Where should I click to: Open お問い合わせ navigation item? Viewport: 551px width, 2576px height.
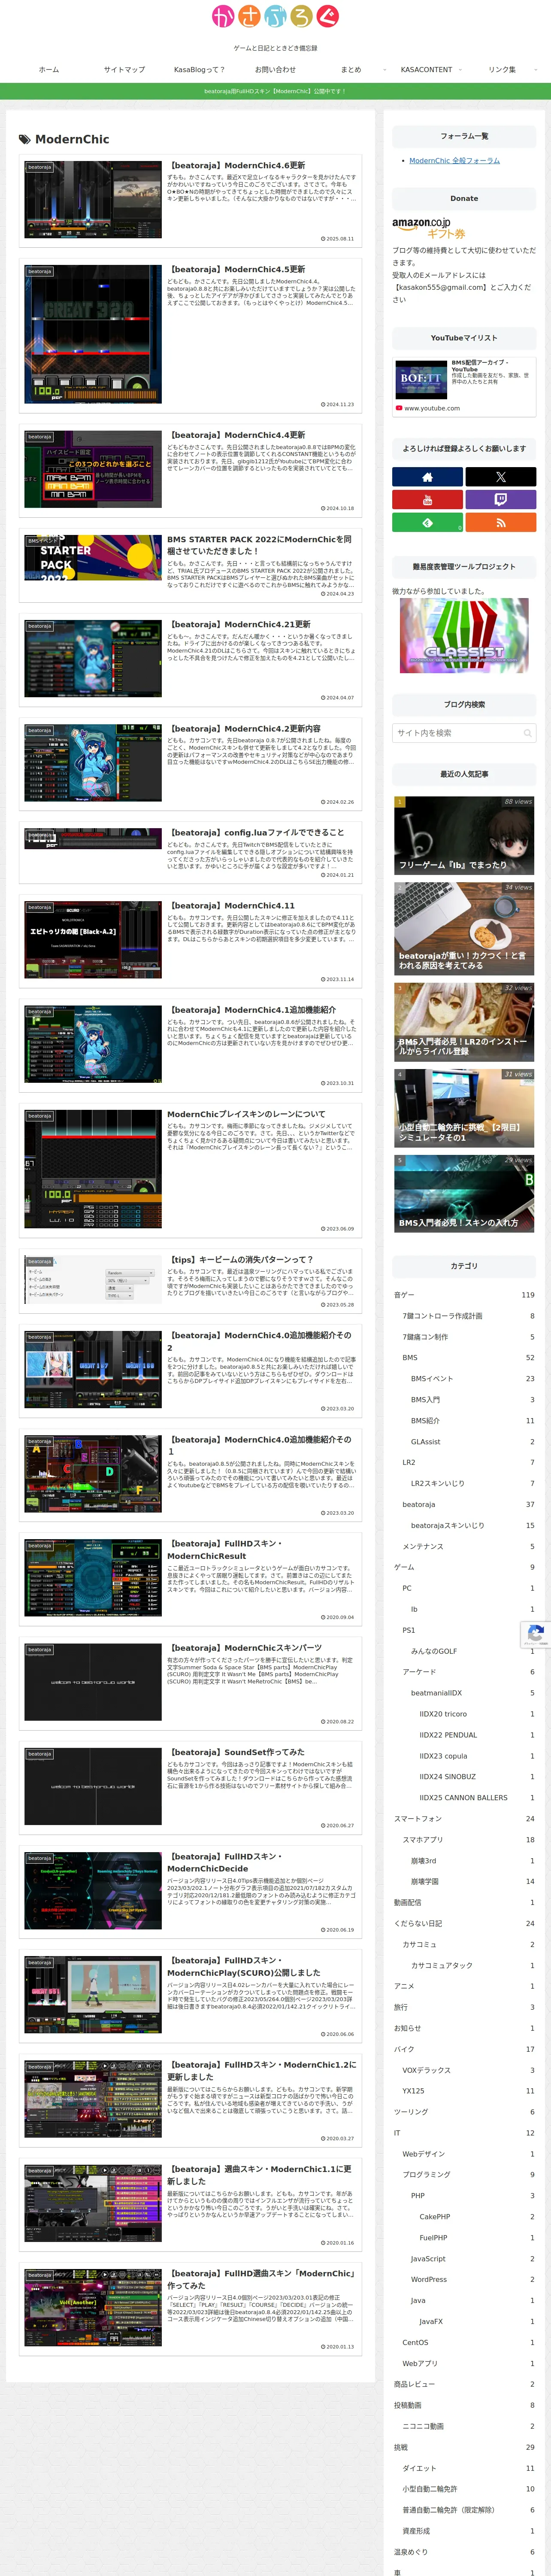[275, 70]
